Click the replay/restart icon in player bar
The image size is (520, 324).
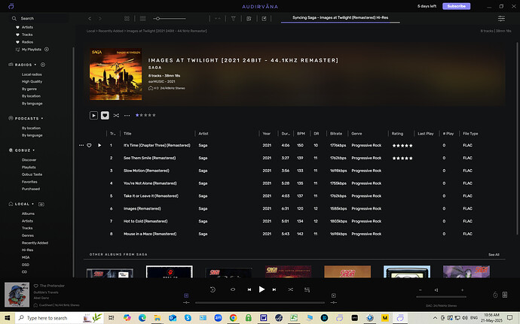click(x=213, y=289)
